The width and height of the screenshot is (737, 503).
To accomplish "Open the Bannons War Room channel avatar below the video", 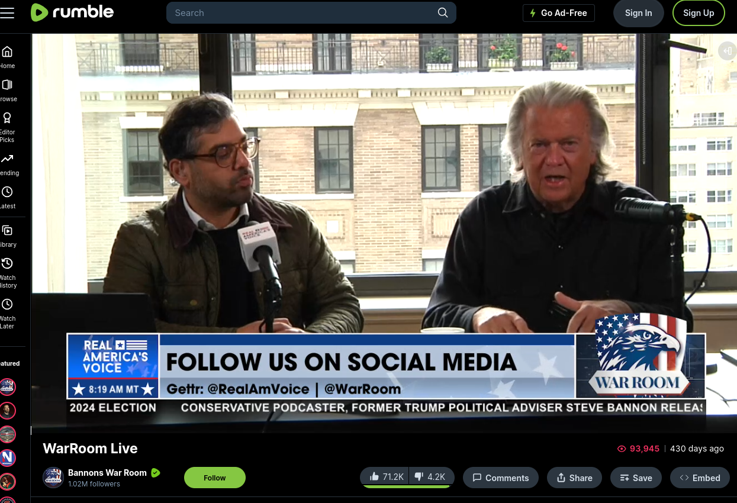I will click(x=53, y=478).
